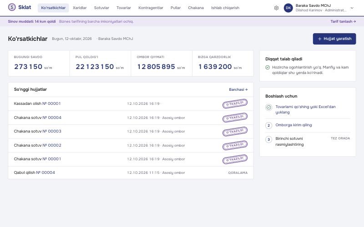
Task: Open document Chakana sotuv № 00002
Action: point(131,145)
